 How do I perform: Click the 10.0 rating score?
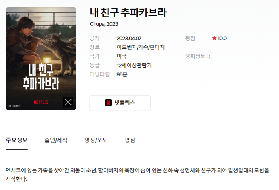(222, 38)
